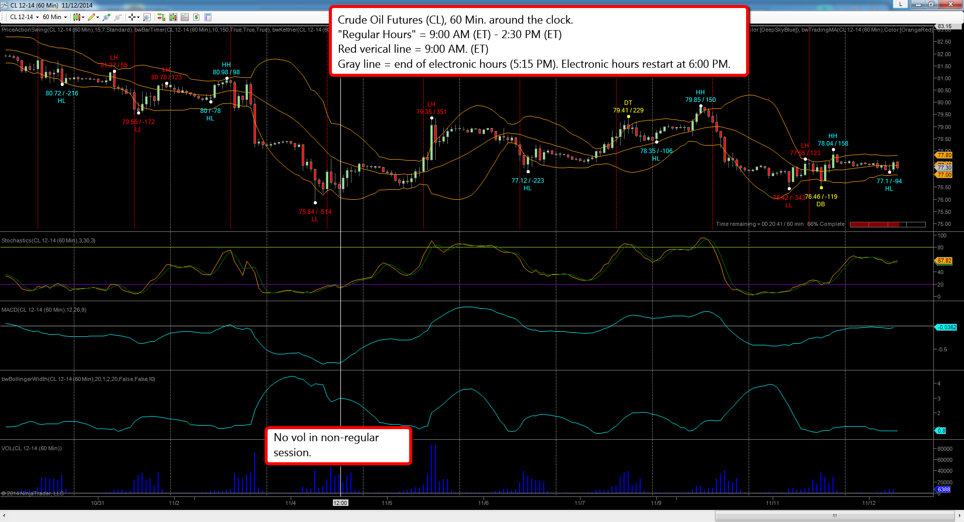Select the VOL panel label
The height and width of the screenshot is (522, 964).
[32, 448]
